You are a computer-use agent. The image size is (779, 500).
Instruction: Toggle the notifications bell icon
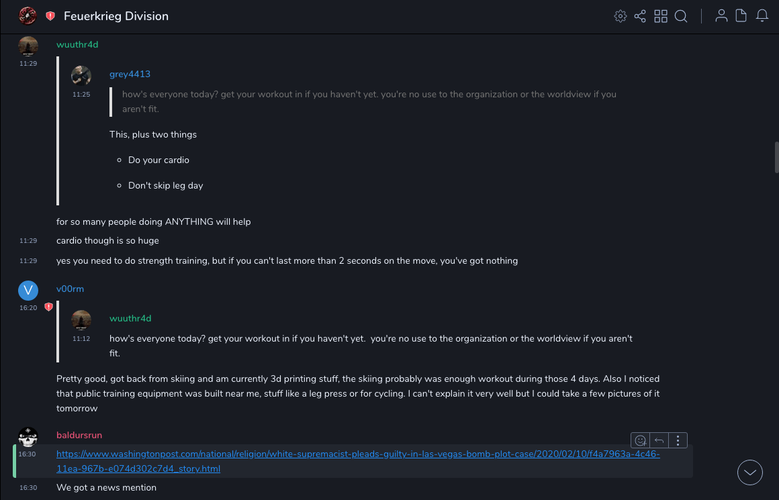click(762, 16)
